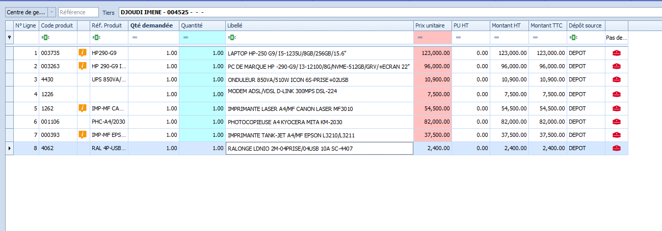Click the orange info icon for product 000393

click(x=82, y=134)
